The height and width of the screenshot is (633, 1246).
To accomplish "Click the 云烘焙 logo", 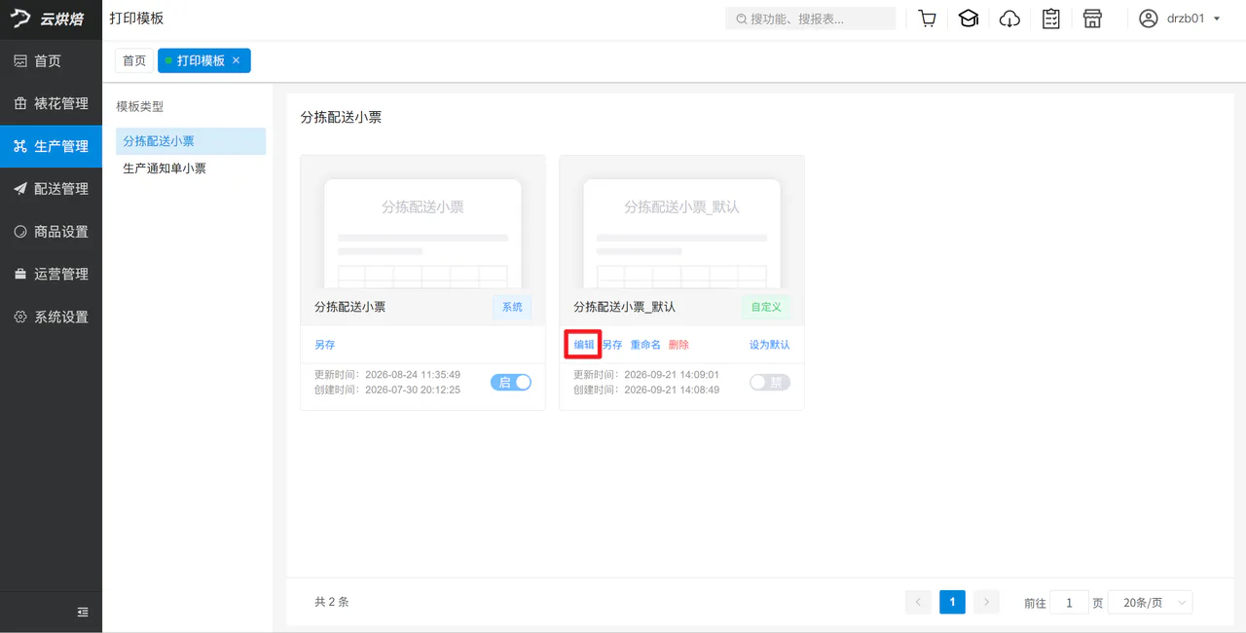I will pyautogui.click(x=47, y=19).
